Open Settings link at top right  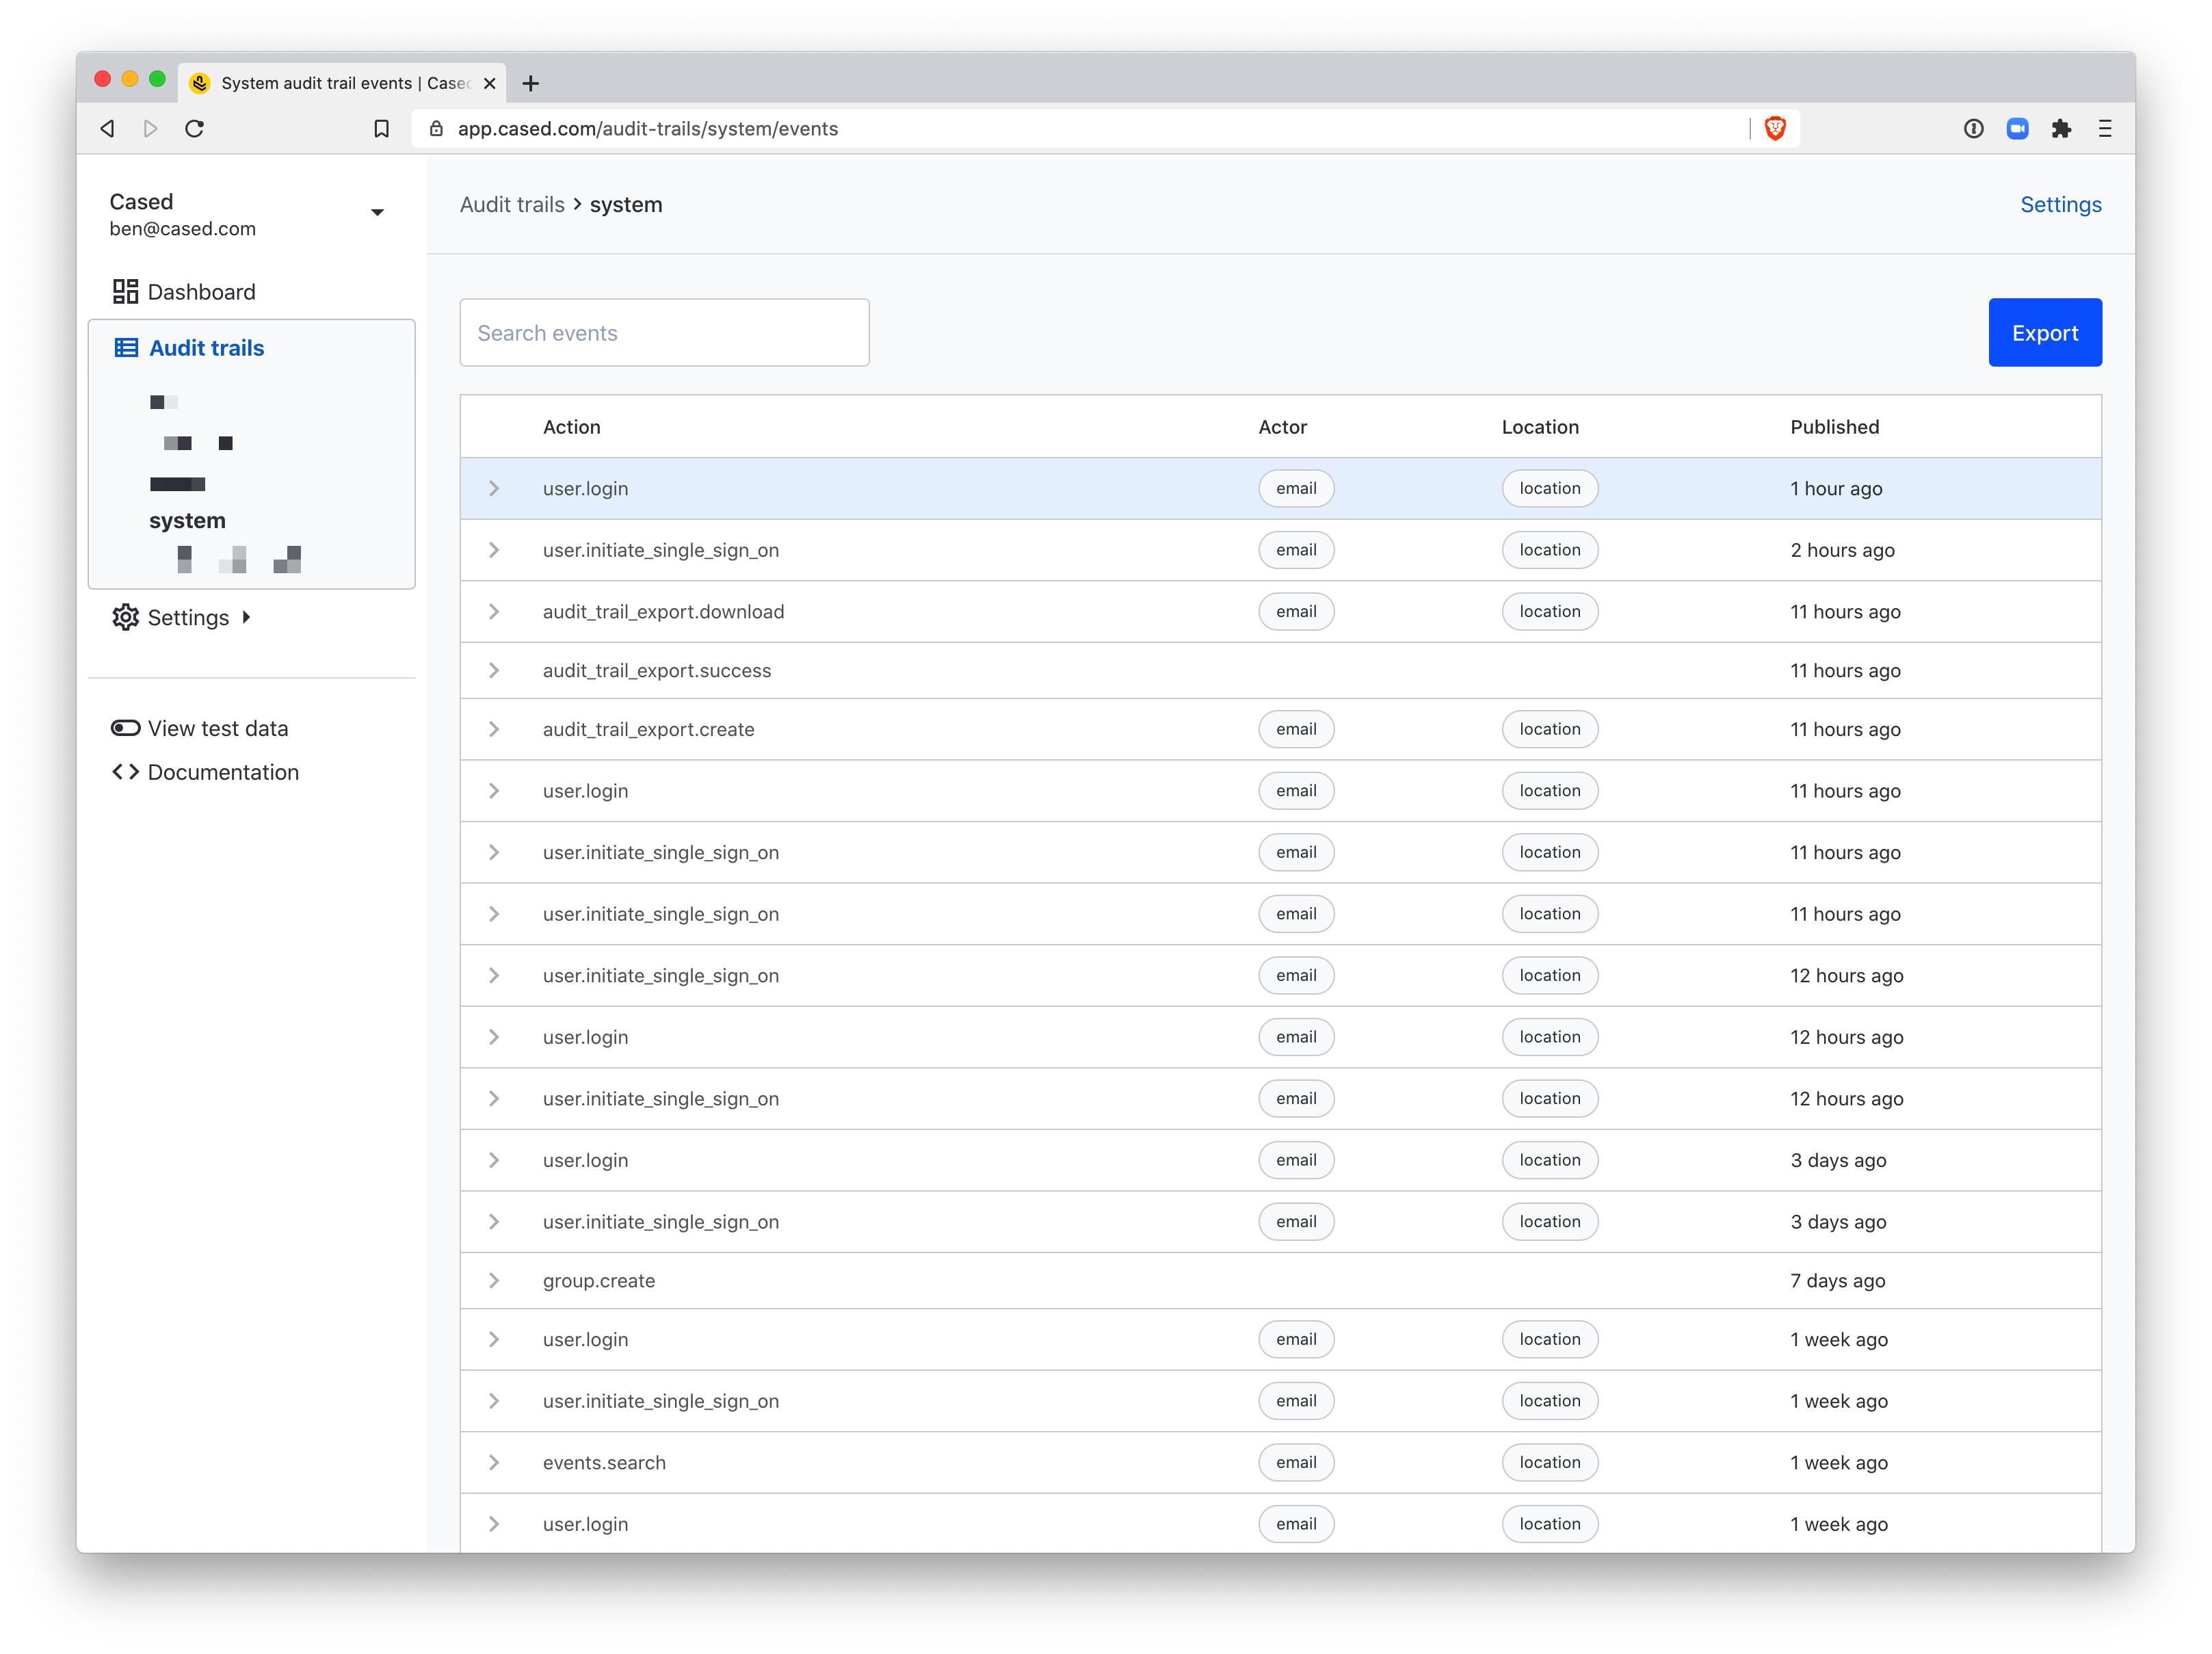click(x=2060, y=204)
